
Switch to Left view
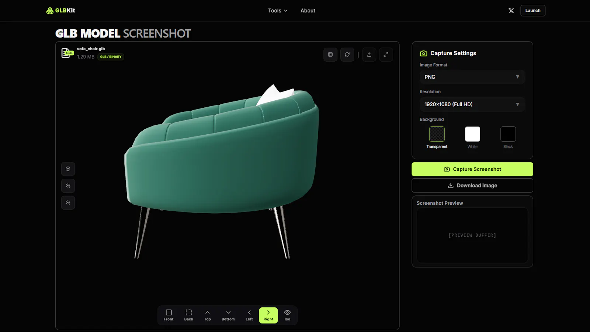point(249,315)
